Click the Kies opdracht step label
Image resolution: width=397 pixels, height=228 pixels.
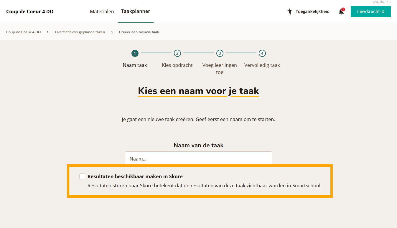(x=177, y=65)
